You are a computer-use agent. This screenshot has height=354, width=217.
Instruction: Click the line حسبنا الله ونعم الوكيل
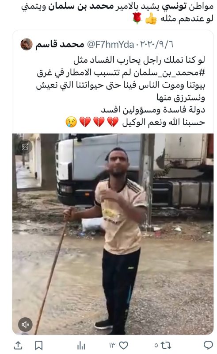coord(164,122)
